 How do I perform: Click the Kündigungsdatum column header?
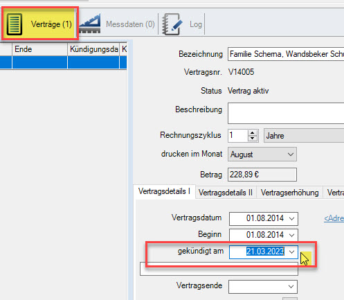pos(93,49)
